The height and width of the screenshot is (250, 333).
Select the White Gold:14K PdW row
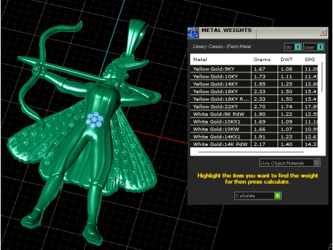point(254,144)
